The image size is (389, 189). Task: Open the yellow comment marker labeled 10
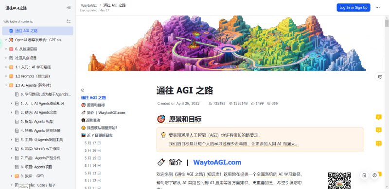click(x=379, y=143)
